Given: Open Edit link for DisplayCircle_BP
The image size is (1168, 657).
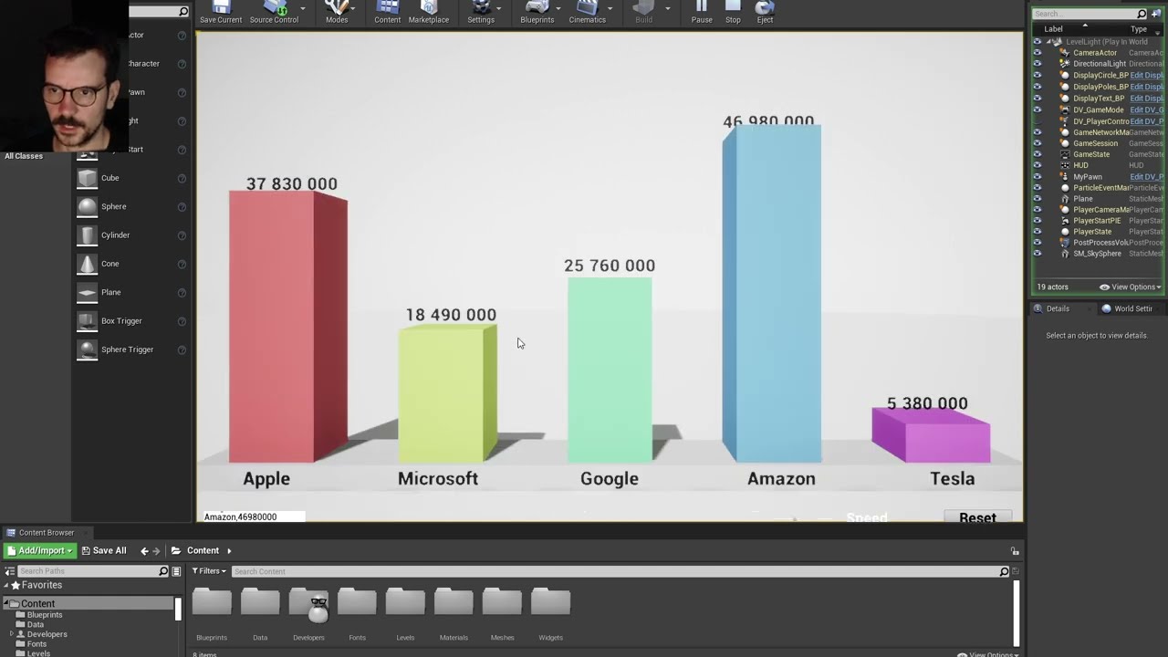Looking at the screenshot, I should click(1146, 76).
